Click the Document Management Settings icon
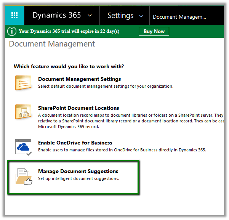Image resolution: width=229 pixels, height=220 pixels. (x=23, y=83)
